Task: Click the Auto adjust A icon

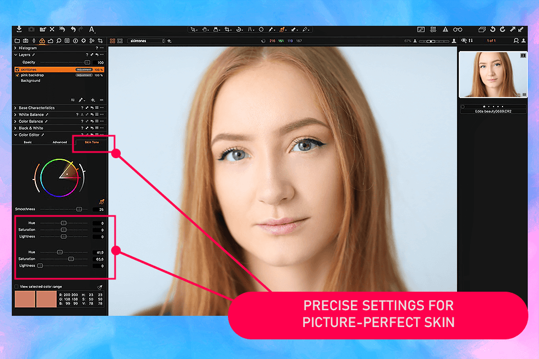Action: point(92,30)
